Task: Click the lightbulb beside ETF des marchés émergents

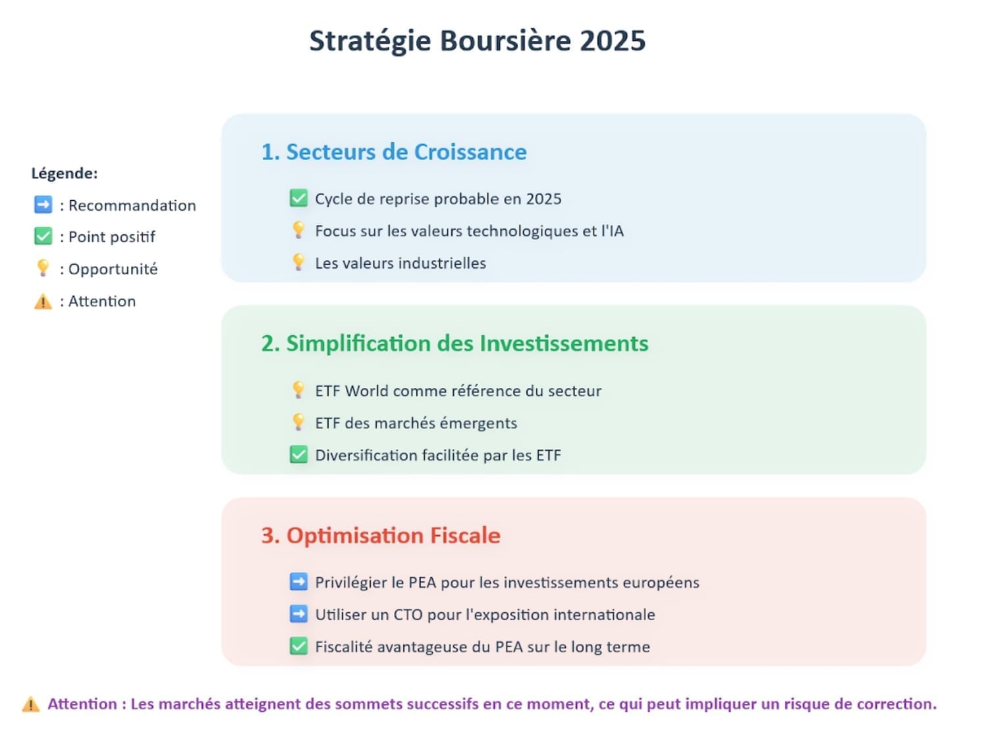Action: click(298, 422)
